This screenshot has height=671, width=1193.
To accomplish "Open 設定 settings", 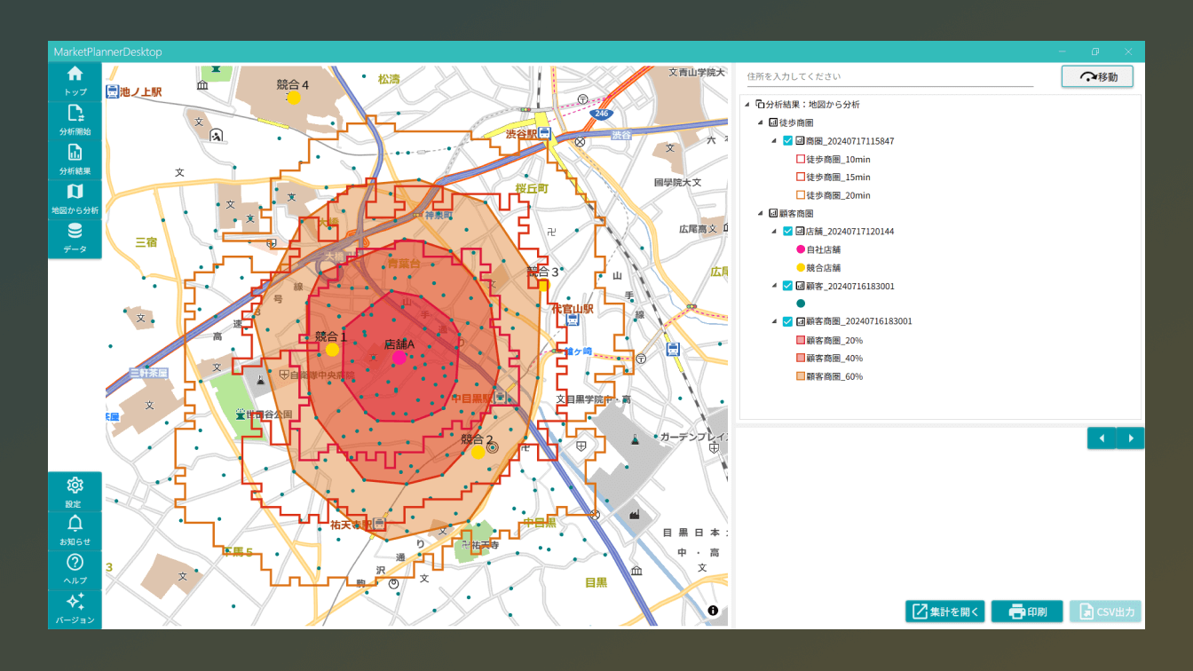I will coord(75,493).
